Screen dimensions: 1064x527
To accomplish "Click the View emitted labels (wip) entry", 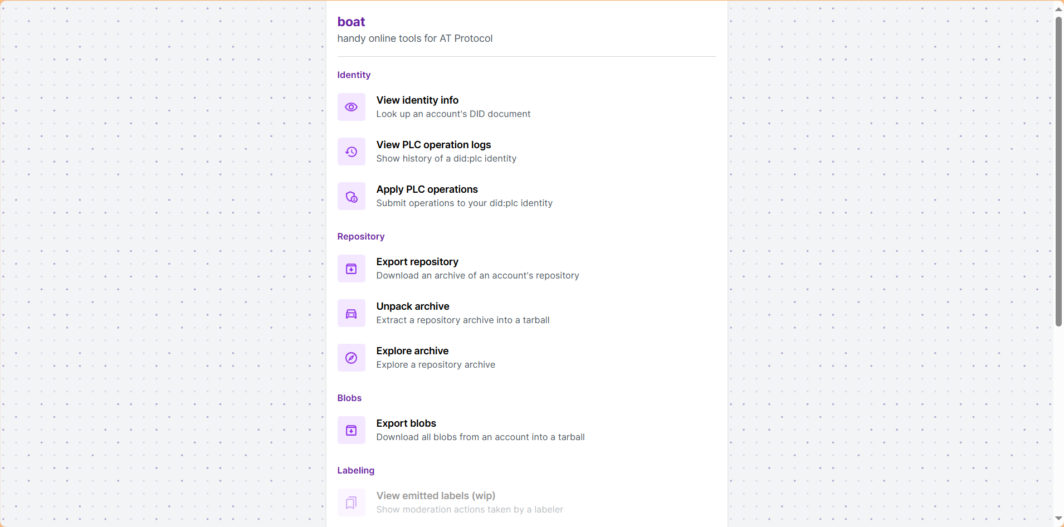I will (x=436, y=496).
